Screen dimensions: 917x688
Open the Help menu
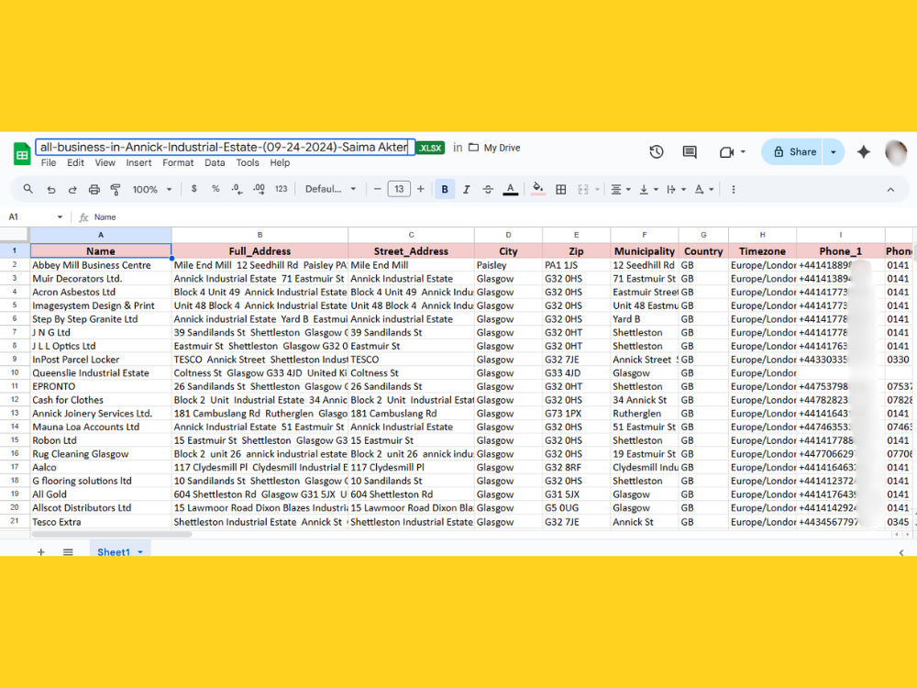click(x=280, y=162)
